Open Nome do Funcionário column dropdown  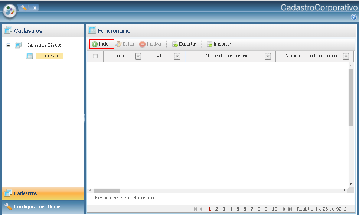268,56
